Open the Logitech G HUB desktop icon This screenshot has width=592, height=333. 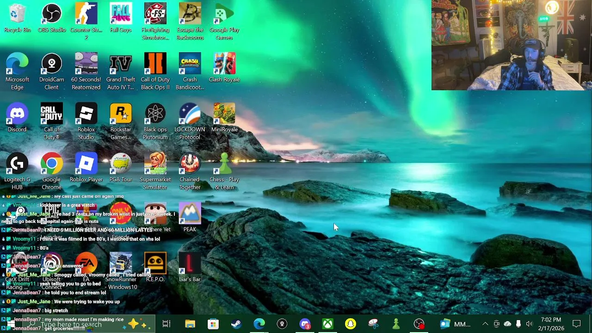(17, 172)
